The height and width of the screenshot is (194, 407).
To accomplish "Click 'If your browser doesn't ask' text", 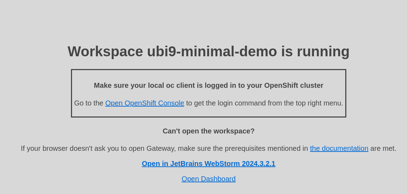I will (x=64, y=148).
